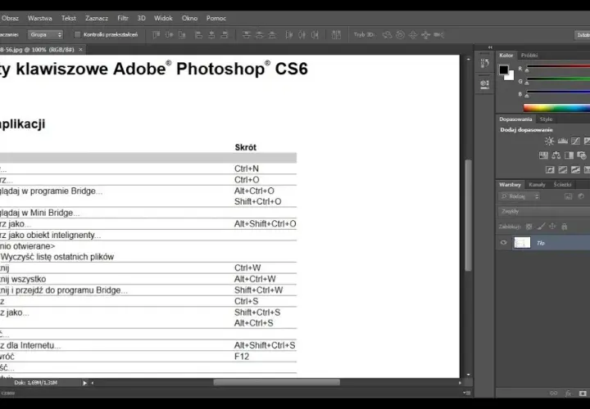This screenshot has height=409, width=590.
Task: Click the link layers chain icon
Action: coord(553,393)
